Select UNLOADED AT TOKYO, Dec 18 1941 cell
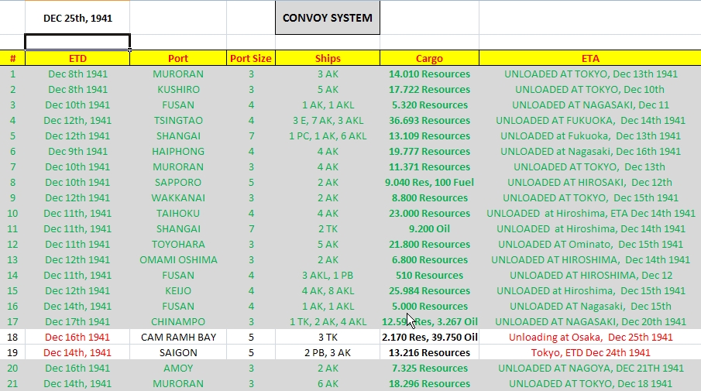The height and width of the screenshot is (391, 701). (590, 383)
